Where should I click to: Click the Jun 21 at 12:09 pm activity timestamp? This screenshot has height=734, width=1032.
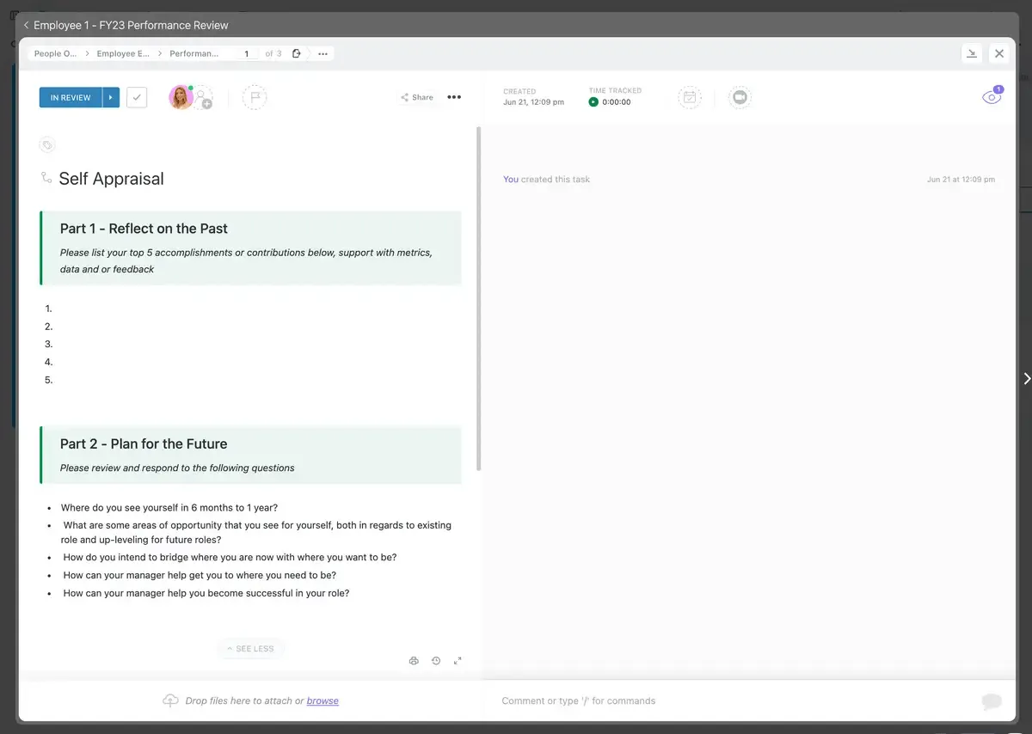(961, 180)
